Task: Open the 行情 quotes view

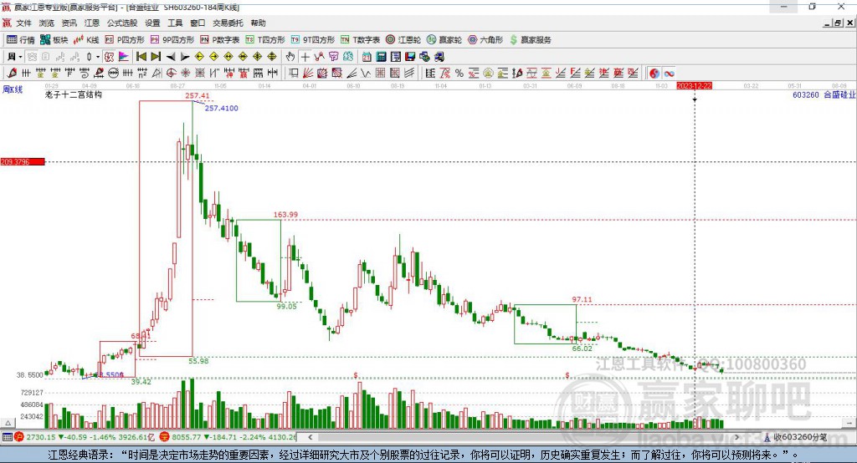Action: [x=21, y=40]
